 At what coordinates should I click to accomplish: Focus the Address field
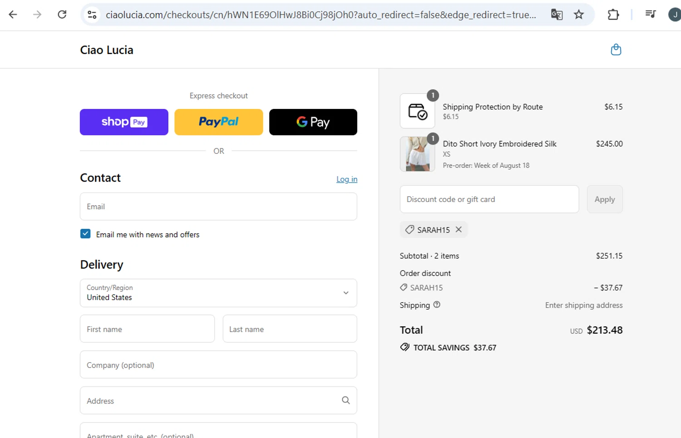click(x=218, y=400)
